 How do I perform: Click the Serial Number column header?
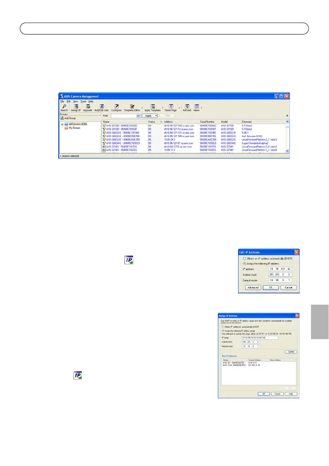[x=209, y=122]
